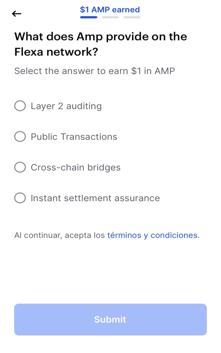Open the términos y condiciones link
The image size is (221, 353).
click(153, 235)
